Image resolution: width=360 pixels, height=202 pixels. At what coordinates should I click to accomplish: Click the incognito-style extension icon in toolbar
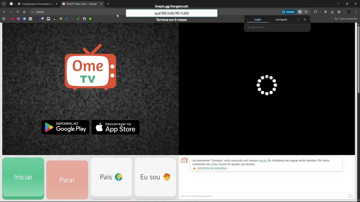click(325, 12)
